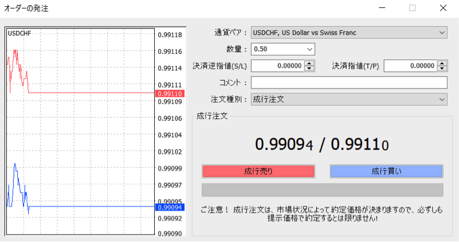Click the blue 0.99094 bid price tag
This screenshot has height=242, width=459.
tap(170, 208)
